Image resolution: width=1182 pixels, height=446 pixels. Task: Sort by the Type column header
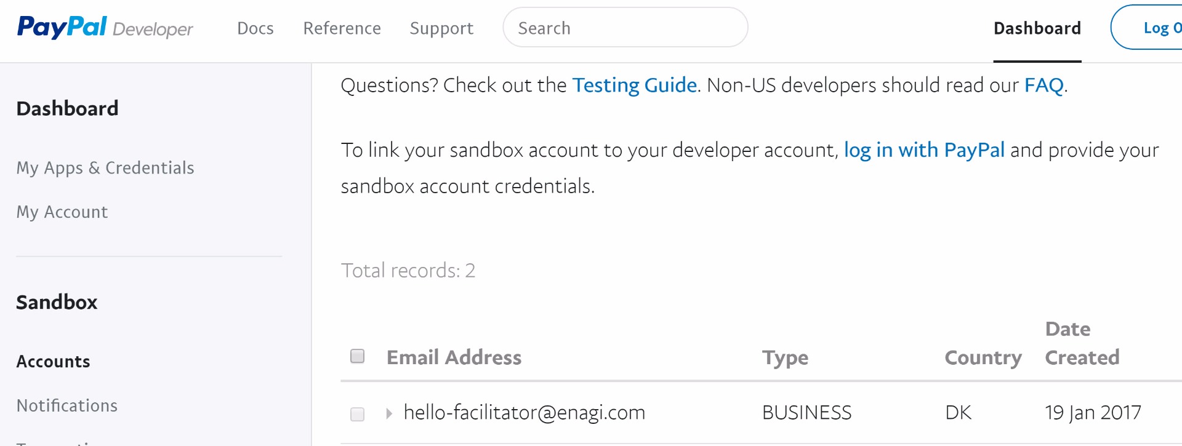(x=785, y=357)
